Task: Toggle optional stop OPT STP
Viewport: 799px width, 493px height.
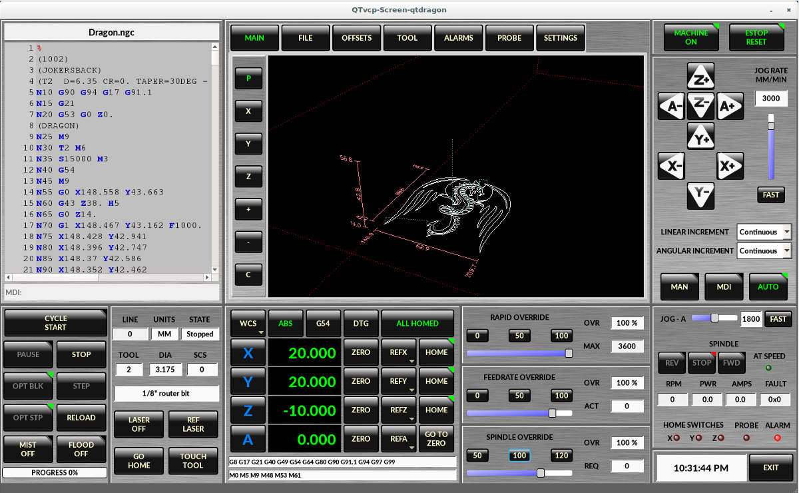Action: point(28,418)
